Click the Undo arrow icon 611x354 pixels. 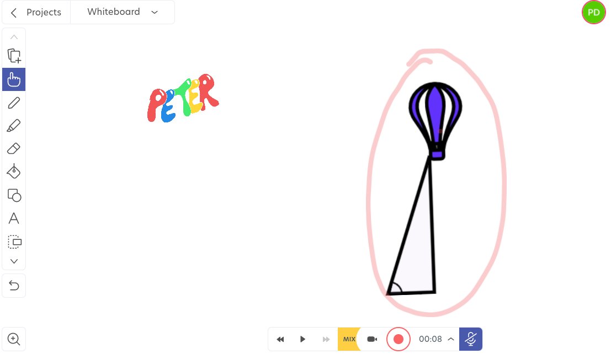point(14,285)
